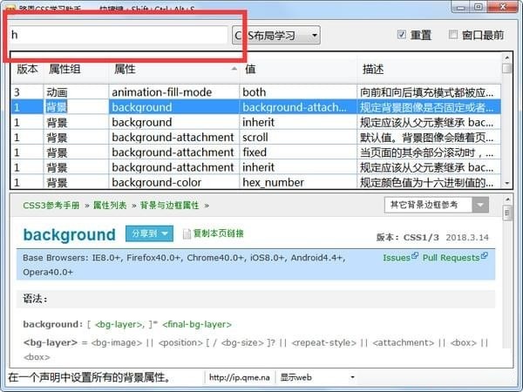Viewport: 523px width, 392px height.
Task: Click the 描述 column header
Action: (x=373, y=69)
